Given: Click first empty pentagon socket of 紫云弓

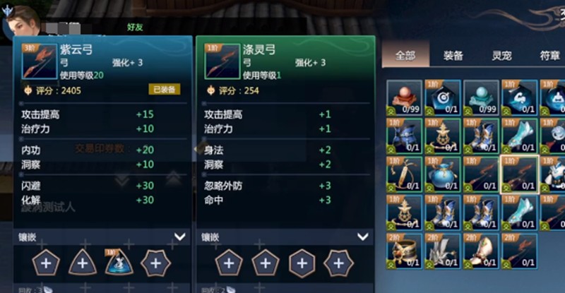Looking at the screenshot, I should tap(46, 263).
